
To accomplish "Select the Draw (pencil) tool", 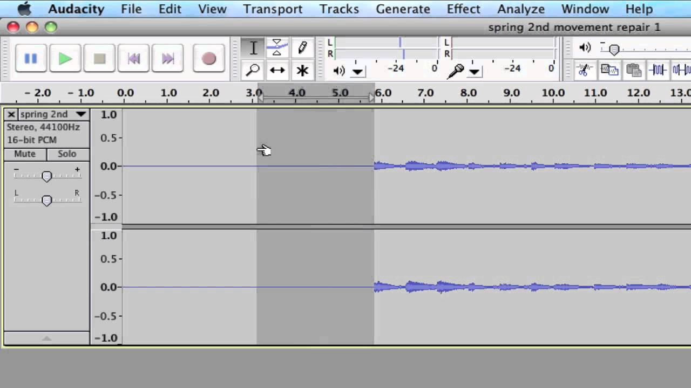I will click(302, 47).
